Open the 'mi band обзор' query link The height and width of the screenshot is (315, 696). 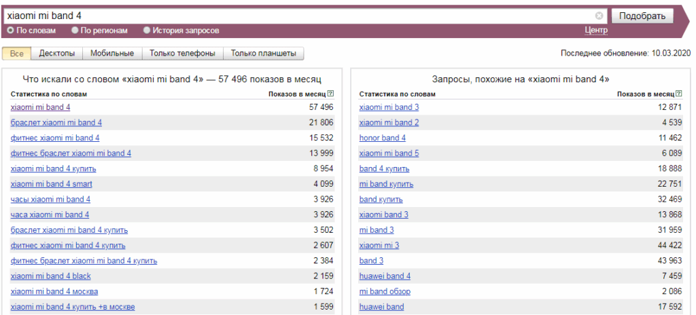(385, 291)
